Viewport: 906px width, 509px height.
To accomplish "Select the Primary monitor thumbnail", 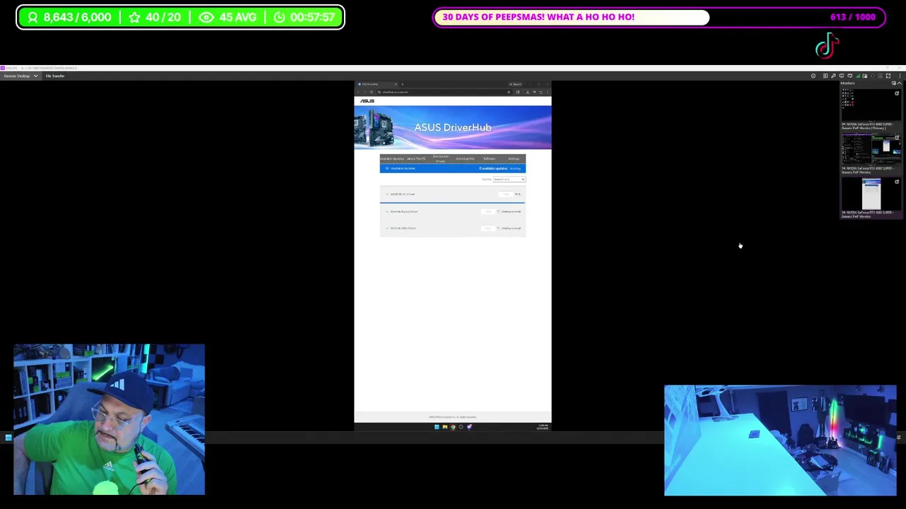I will tap(871, 106).
